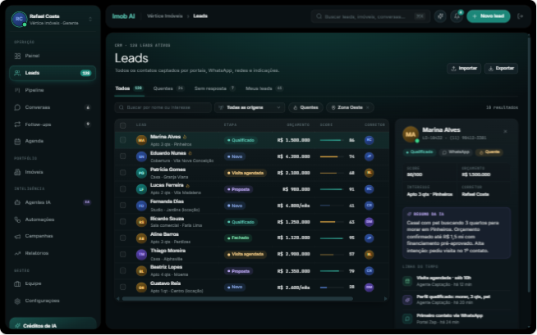The width and height of the screenshot is (537, 335).
Task: Open Marina Alves Qualificado stage badge
Action: coord(241,140)
